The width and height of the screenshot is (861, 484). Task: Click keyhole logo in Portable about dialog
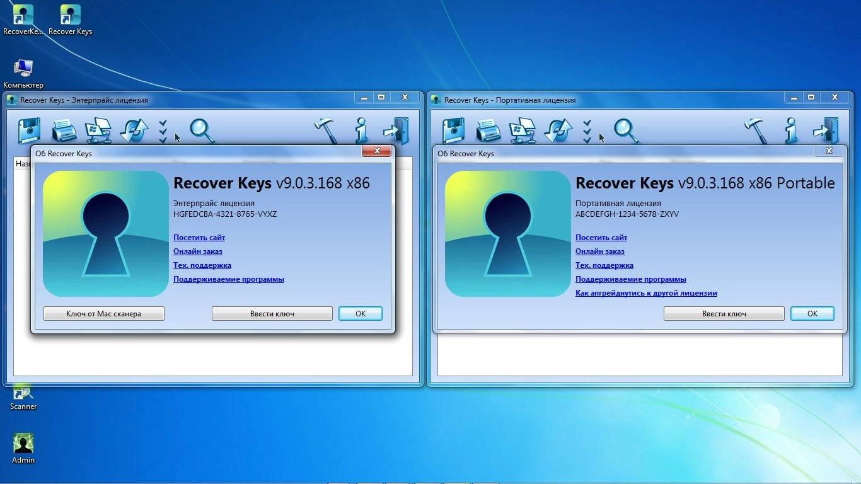click(x=508, y=234)
